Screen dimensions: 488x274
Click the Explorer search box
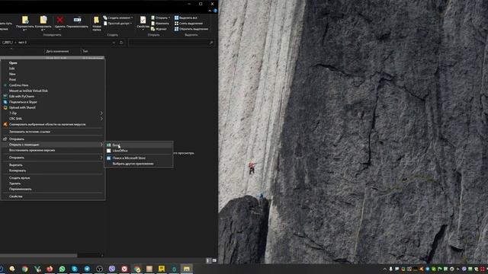171,43
